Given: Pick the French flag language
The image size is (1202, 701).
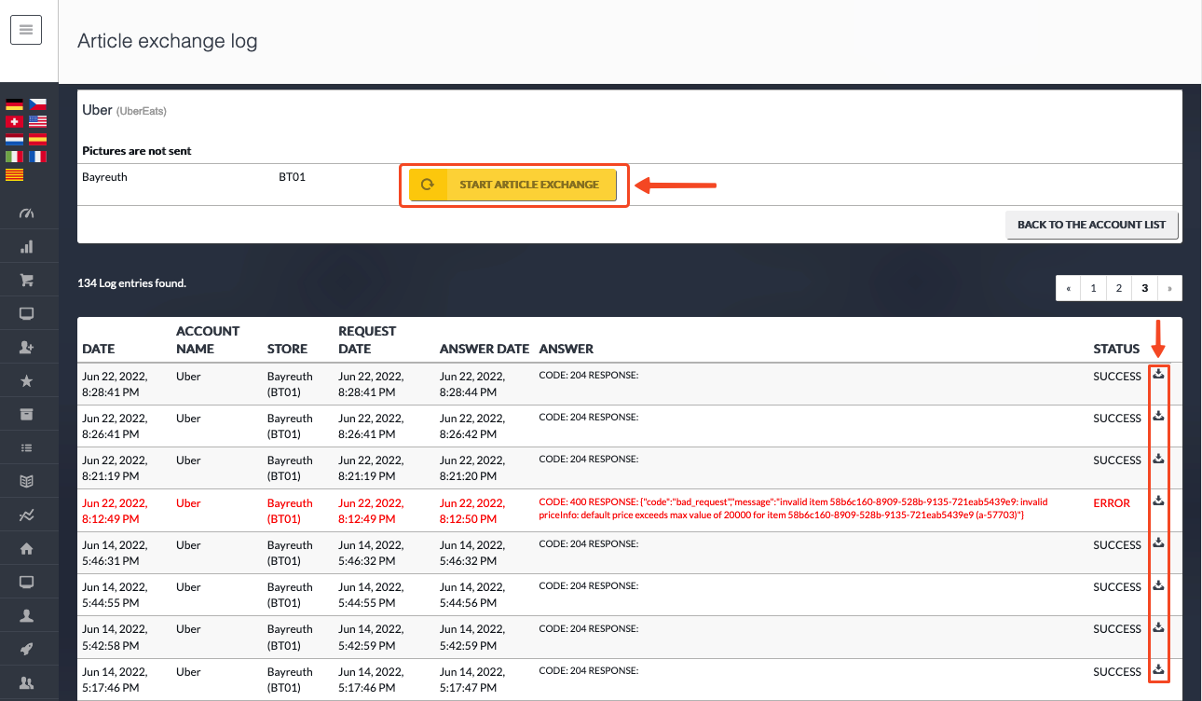Looking at the screenshot, I should [37, 157].
